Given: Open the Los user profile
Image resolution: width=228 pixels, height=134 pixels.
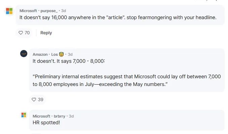Looking at the screenshot, I should 55,54.
